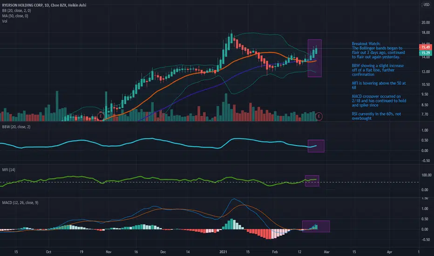Image resolution: width=434 pixels, height=256 pixels.
Task: Click the 10.50 price scale value
Action: [x=426, y=84]
